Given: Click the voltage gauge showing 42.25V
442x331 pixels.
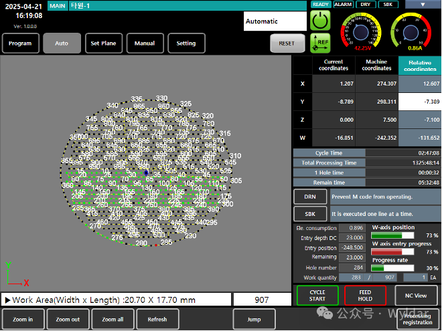Looking at the screenshot, I should [x=362, y=33].
